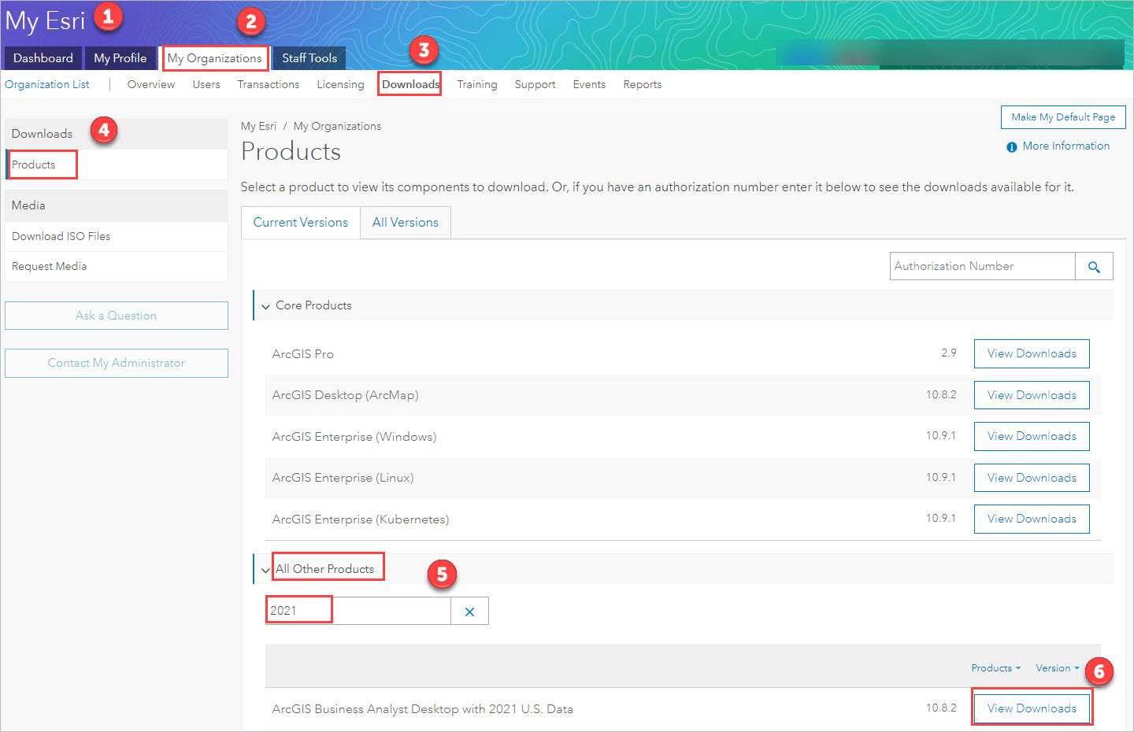Clear the 2021 filter with the X icon
Viewport: 1134px width, 732px height.
pyautogui.click(x=469, y=612)
